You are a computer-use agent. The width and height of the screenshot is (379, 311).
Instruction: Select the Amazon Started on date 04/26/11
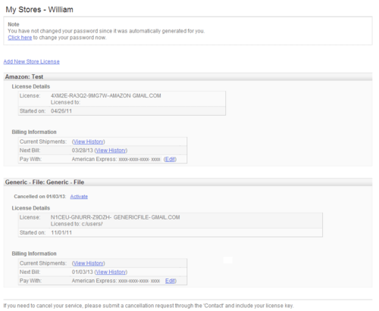(x=61, y=111)
